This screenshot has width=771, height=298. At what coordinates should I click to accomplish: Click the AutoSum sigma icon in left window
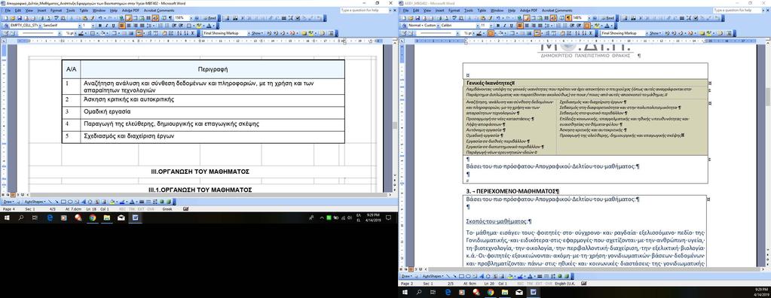pyautogui.click(x=193, y=33)
